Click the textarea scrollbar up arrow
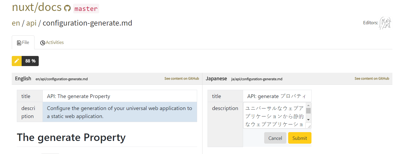Screen dimensions: 402x154 point(308,106)
